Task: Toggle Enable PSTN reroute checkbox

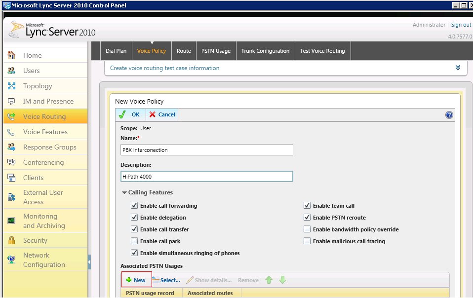Action: 307,217
